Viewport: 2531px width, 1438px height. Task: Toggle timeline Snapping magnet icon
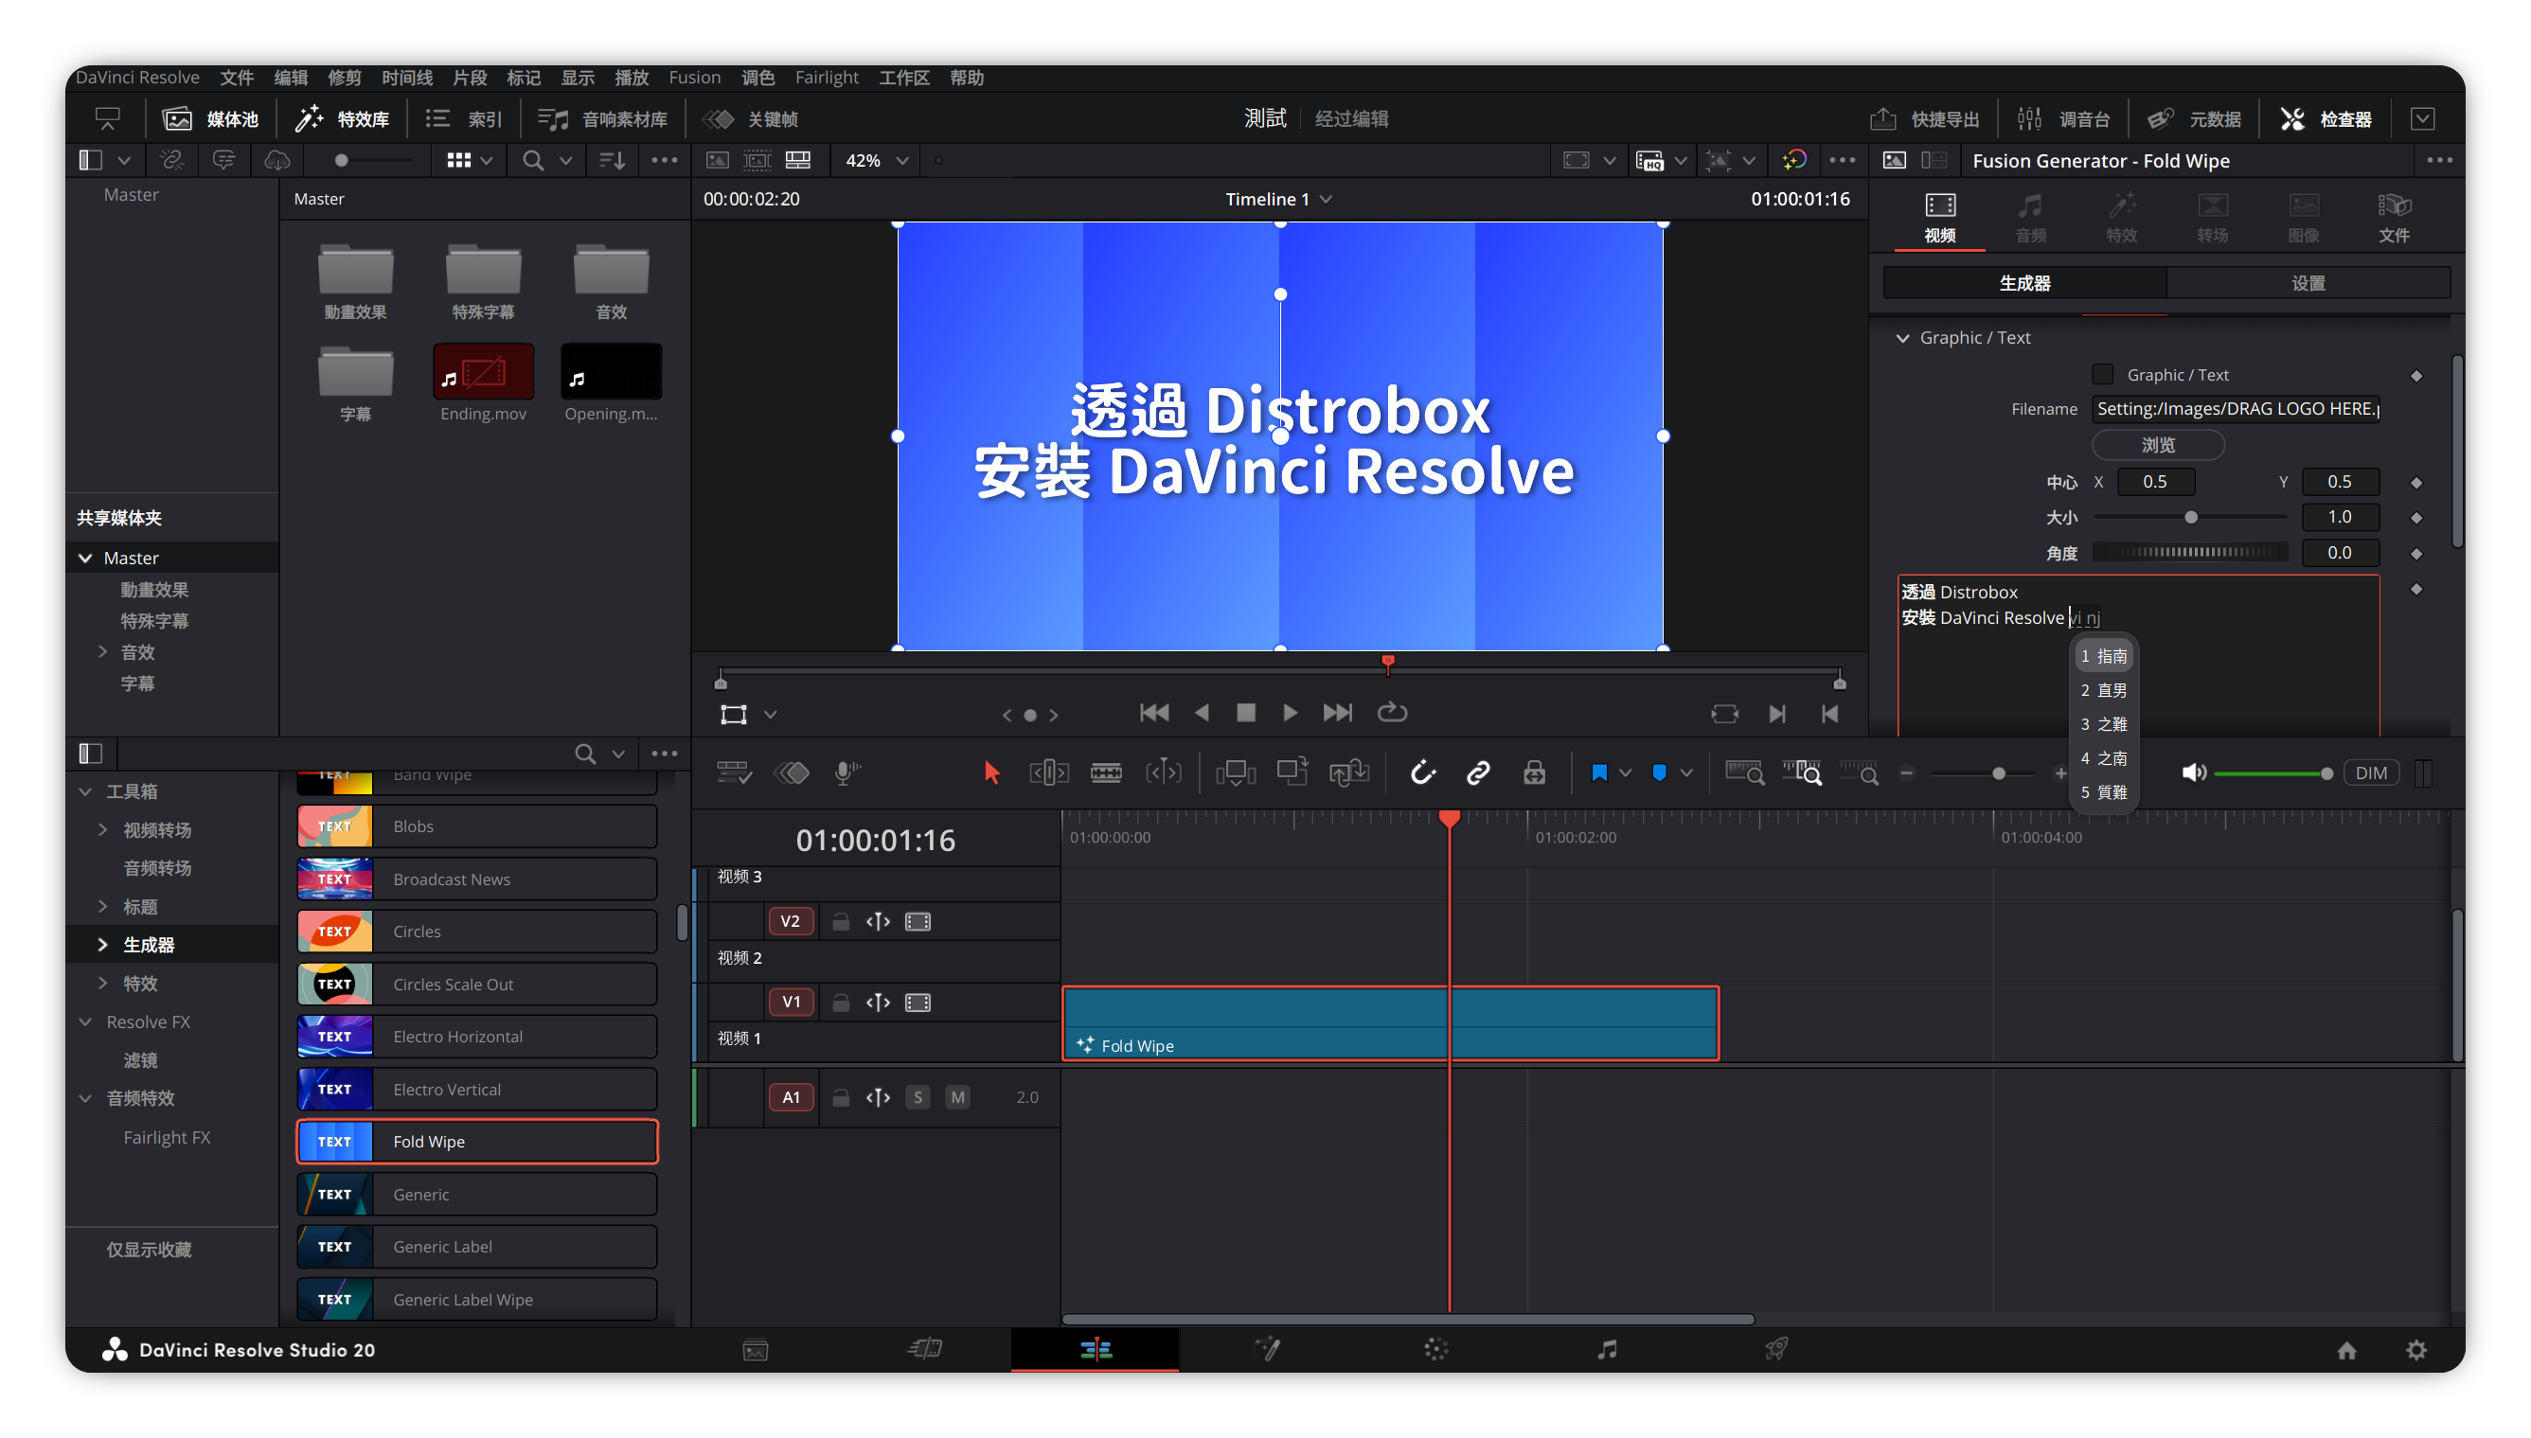[1422, 772]
